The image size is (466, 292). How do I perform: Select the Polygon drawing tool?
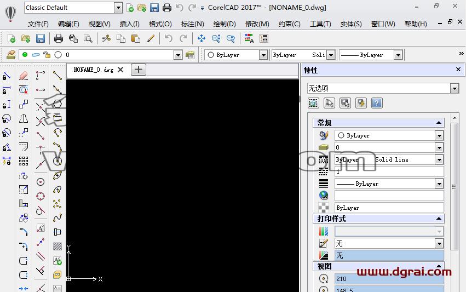coord(57,104)
